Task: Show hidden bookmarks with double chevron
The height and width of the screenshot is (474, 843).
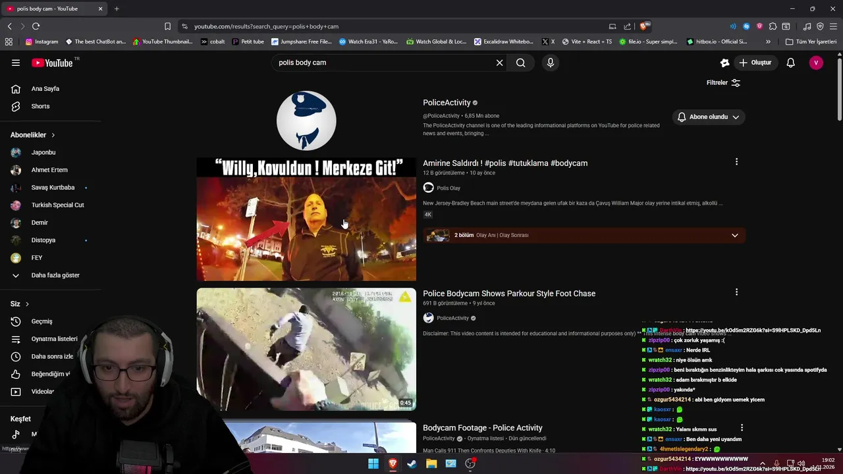Action: pyautogui.click(x=768, y=41)
